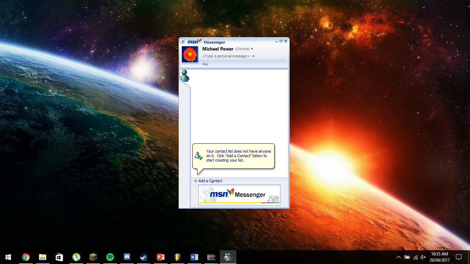Click the MSN Messenger taskbar icon

pyautogui.click(x=228, y=257)
